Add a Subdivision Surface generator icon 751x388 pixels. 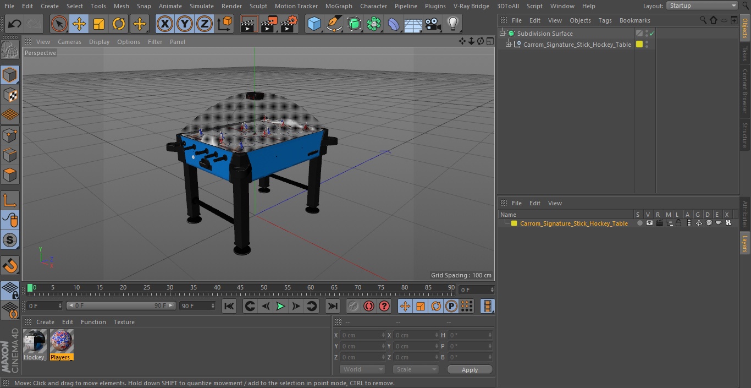coord(354,24)
